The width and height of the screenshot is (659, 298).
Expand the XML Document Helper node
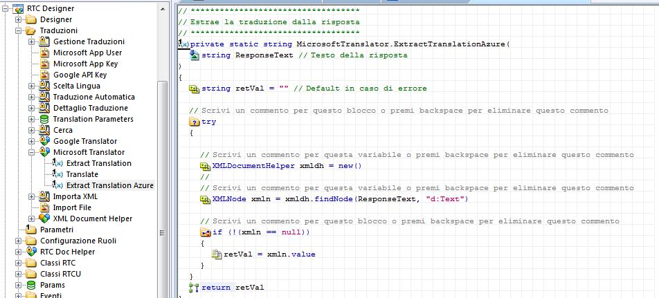click(32, 218)
